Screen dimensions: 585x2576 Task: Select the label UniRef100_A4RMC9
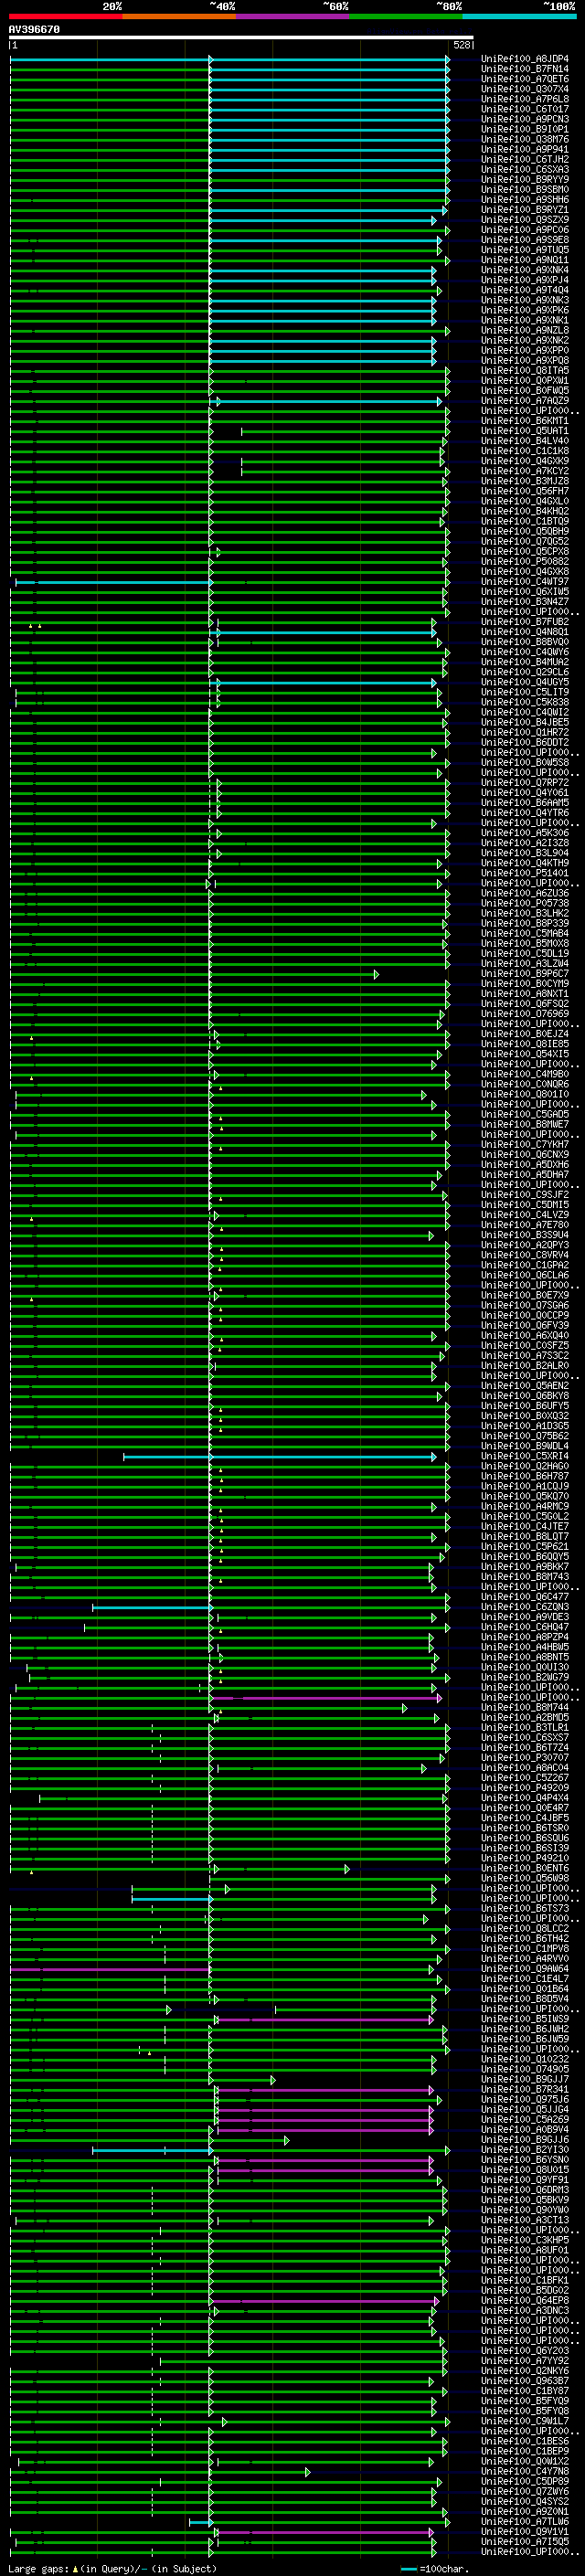[525, 1507]
